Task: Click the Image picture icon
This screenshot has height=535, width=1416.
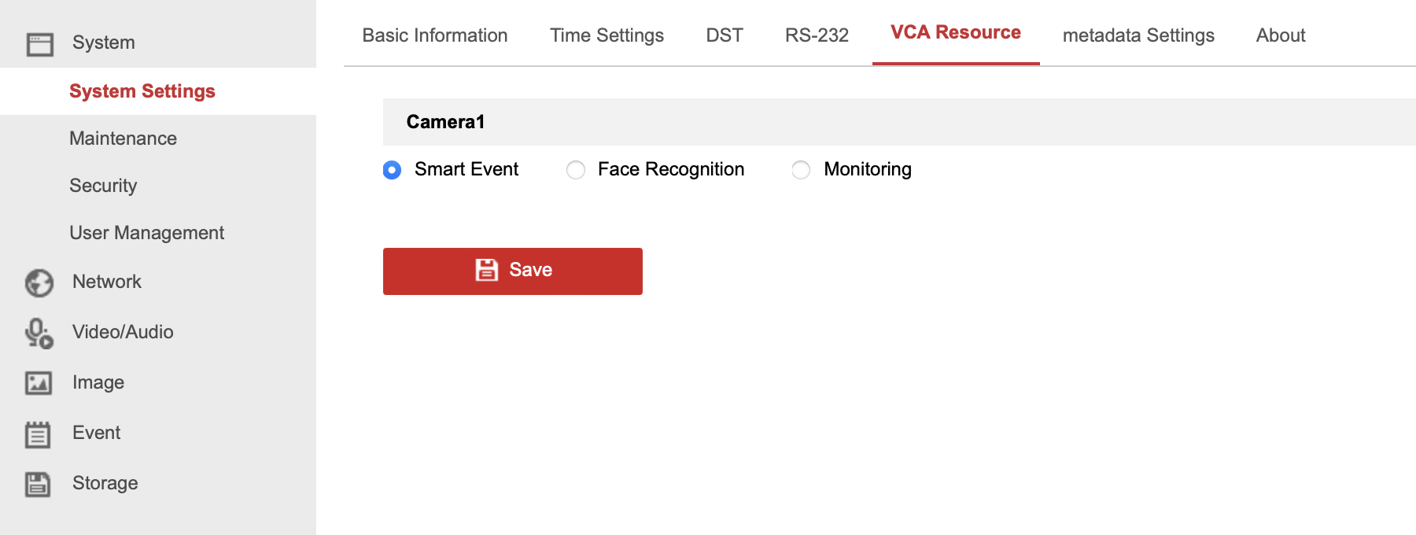Action: pos(39,383)
